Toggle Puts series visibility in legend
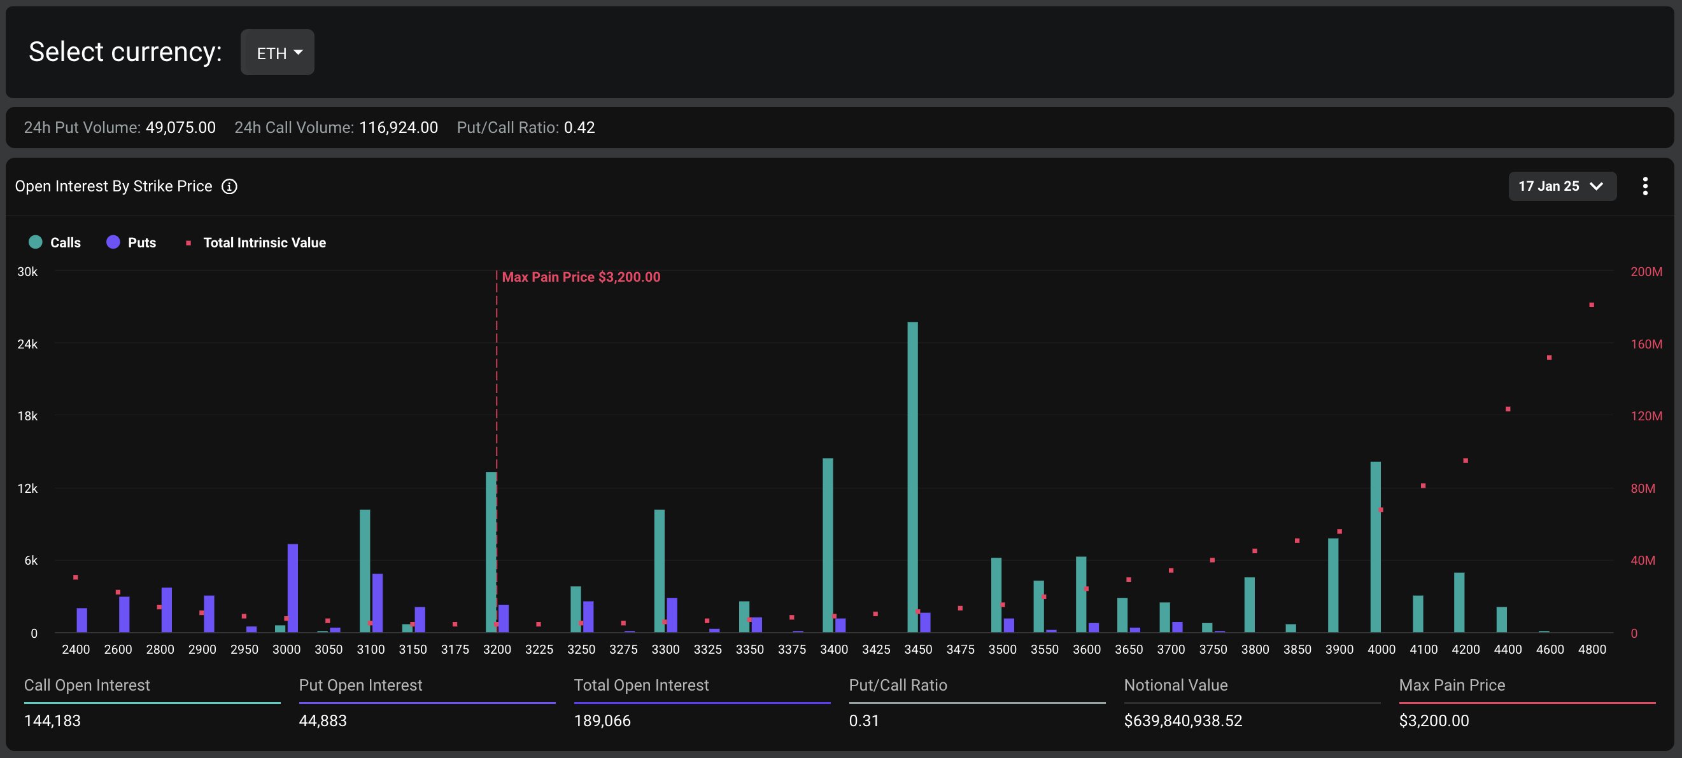1682x758 pixels. pos(142,243)
